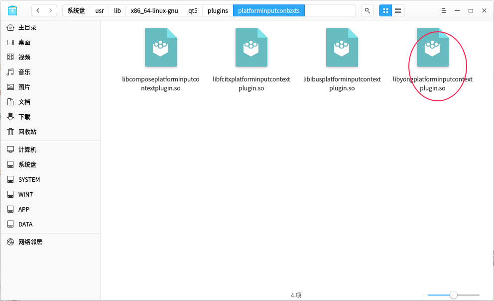The height and width of the screenshot is (301, 494).
Task: Select 系统盘 in the path bar
Action: click(x=76, y=11)
